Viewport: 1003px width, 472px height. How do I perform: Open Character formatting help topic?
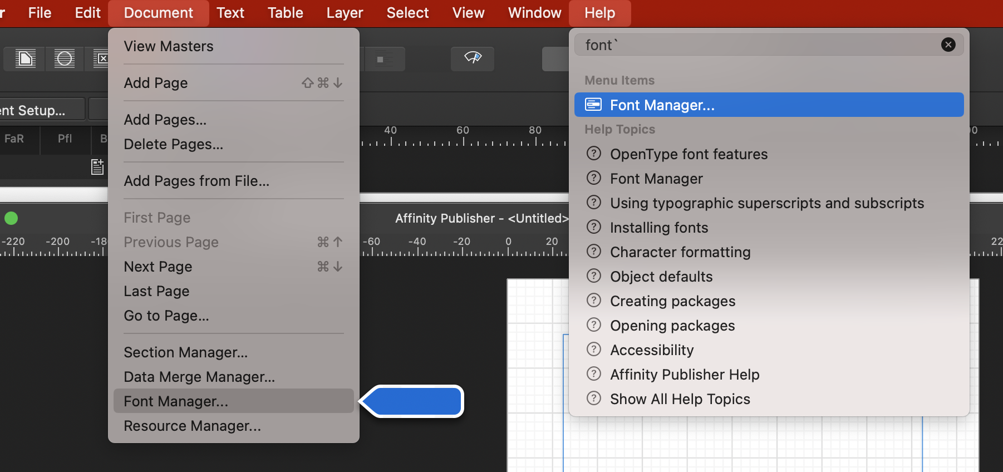click(769, 252)
